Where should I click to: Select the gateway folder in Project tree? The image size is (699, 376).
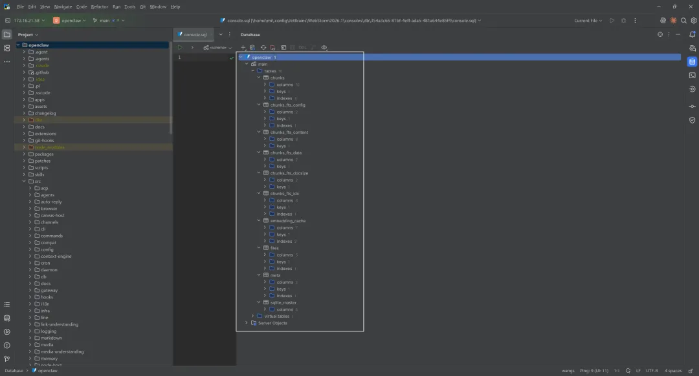pyautogui.click(x=49, y=291)
